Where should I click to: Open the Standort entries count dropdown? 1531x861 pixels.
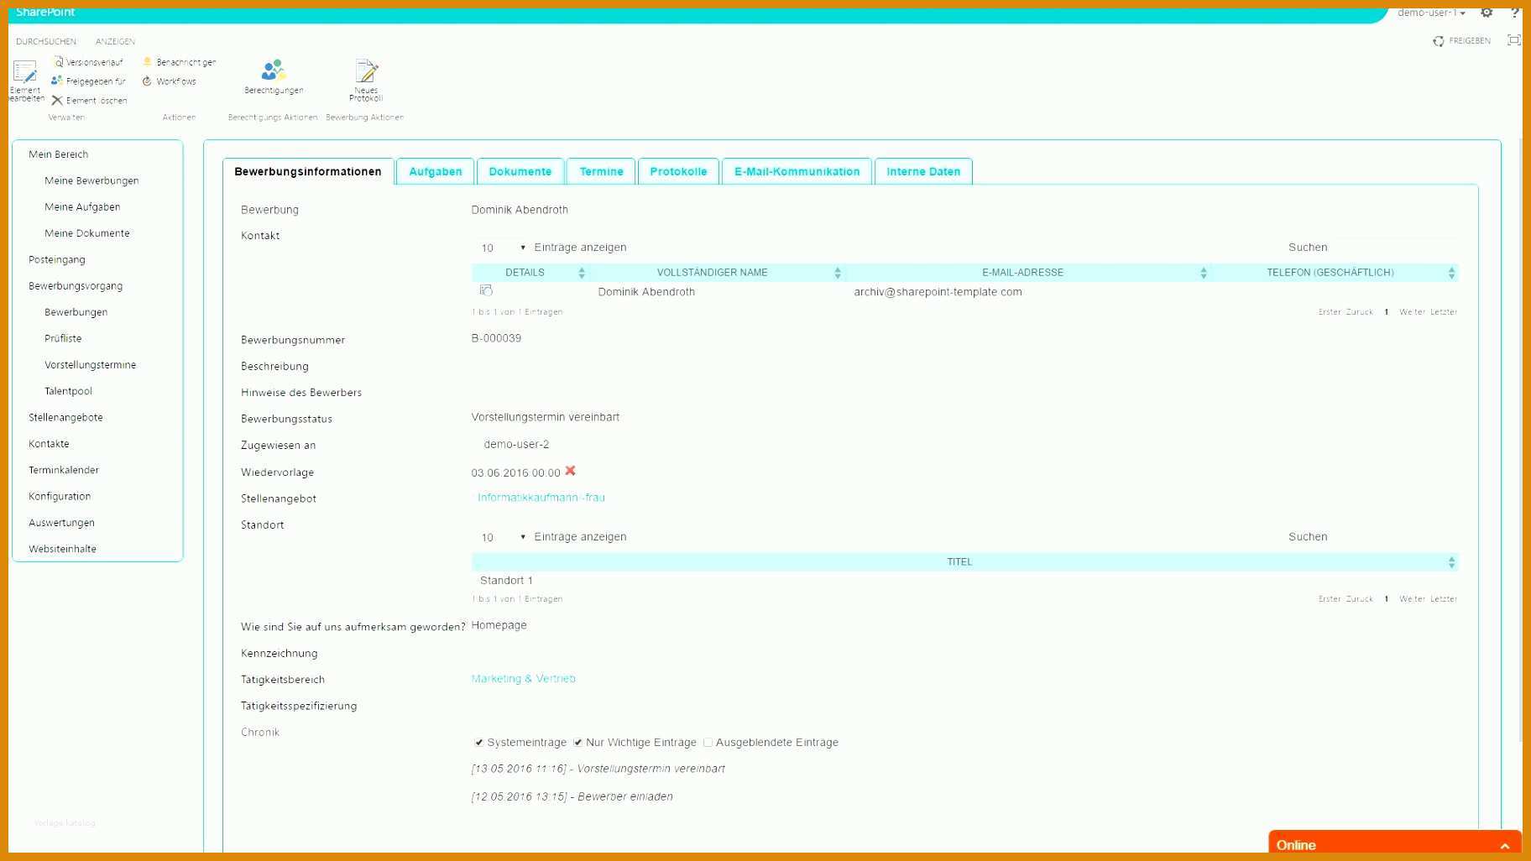(x=502, y=537)
